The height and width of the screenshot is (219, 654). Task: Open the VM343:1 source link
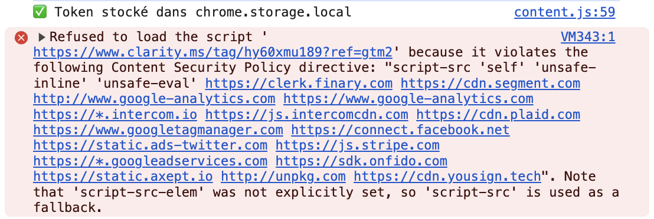[588, 37]
